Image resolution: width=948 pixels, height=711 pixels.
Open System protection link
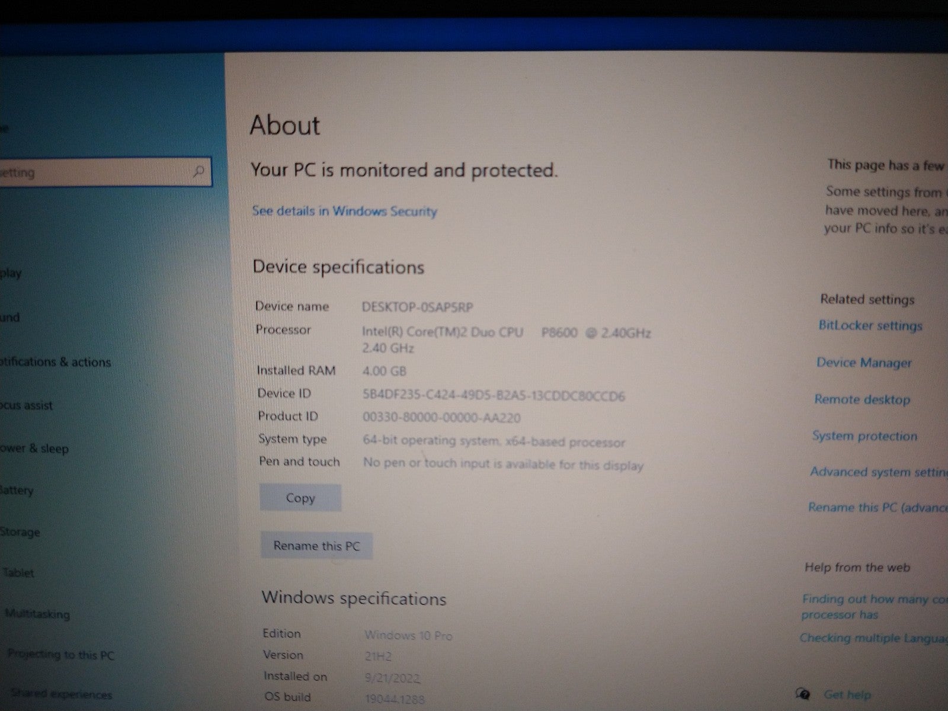[x=864, y=436]
